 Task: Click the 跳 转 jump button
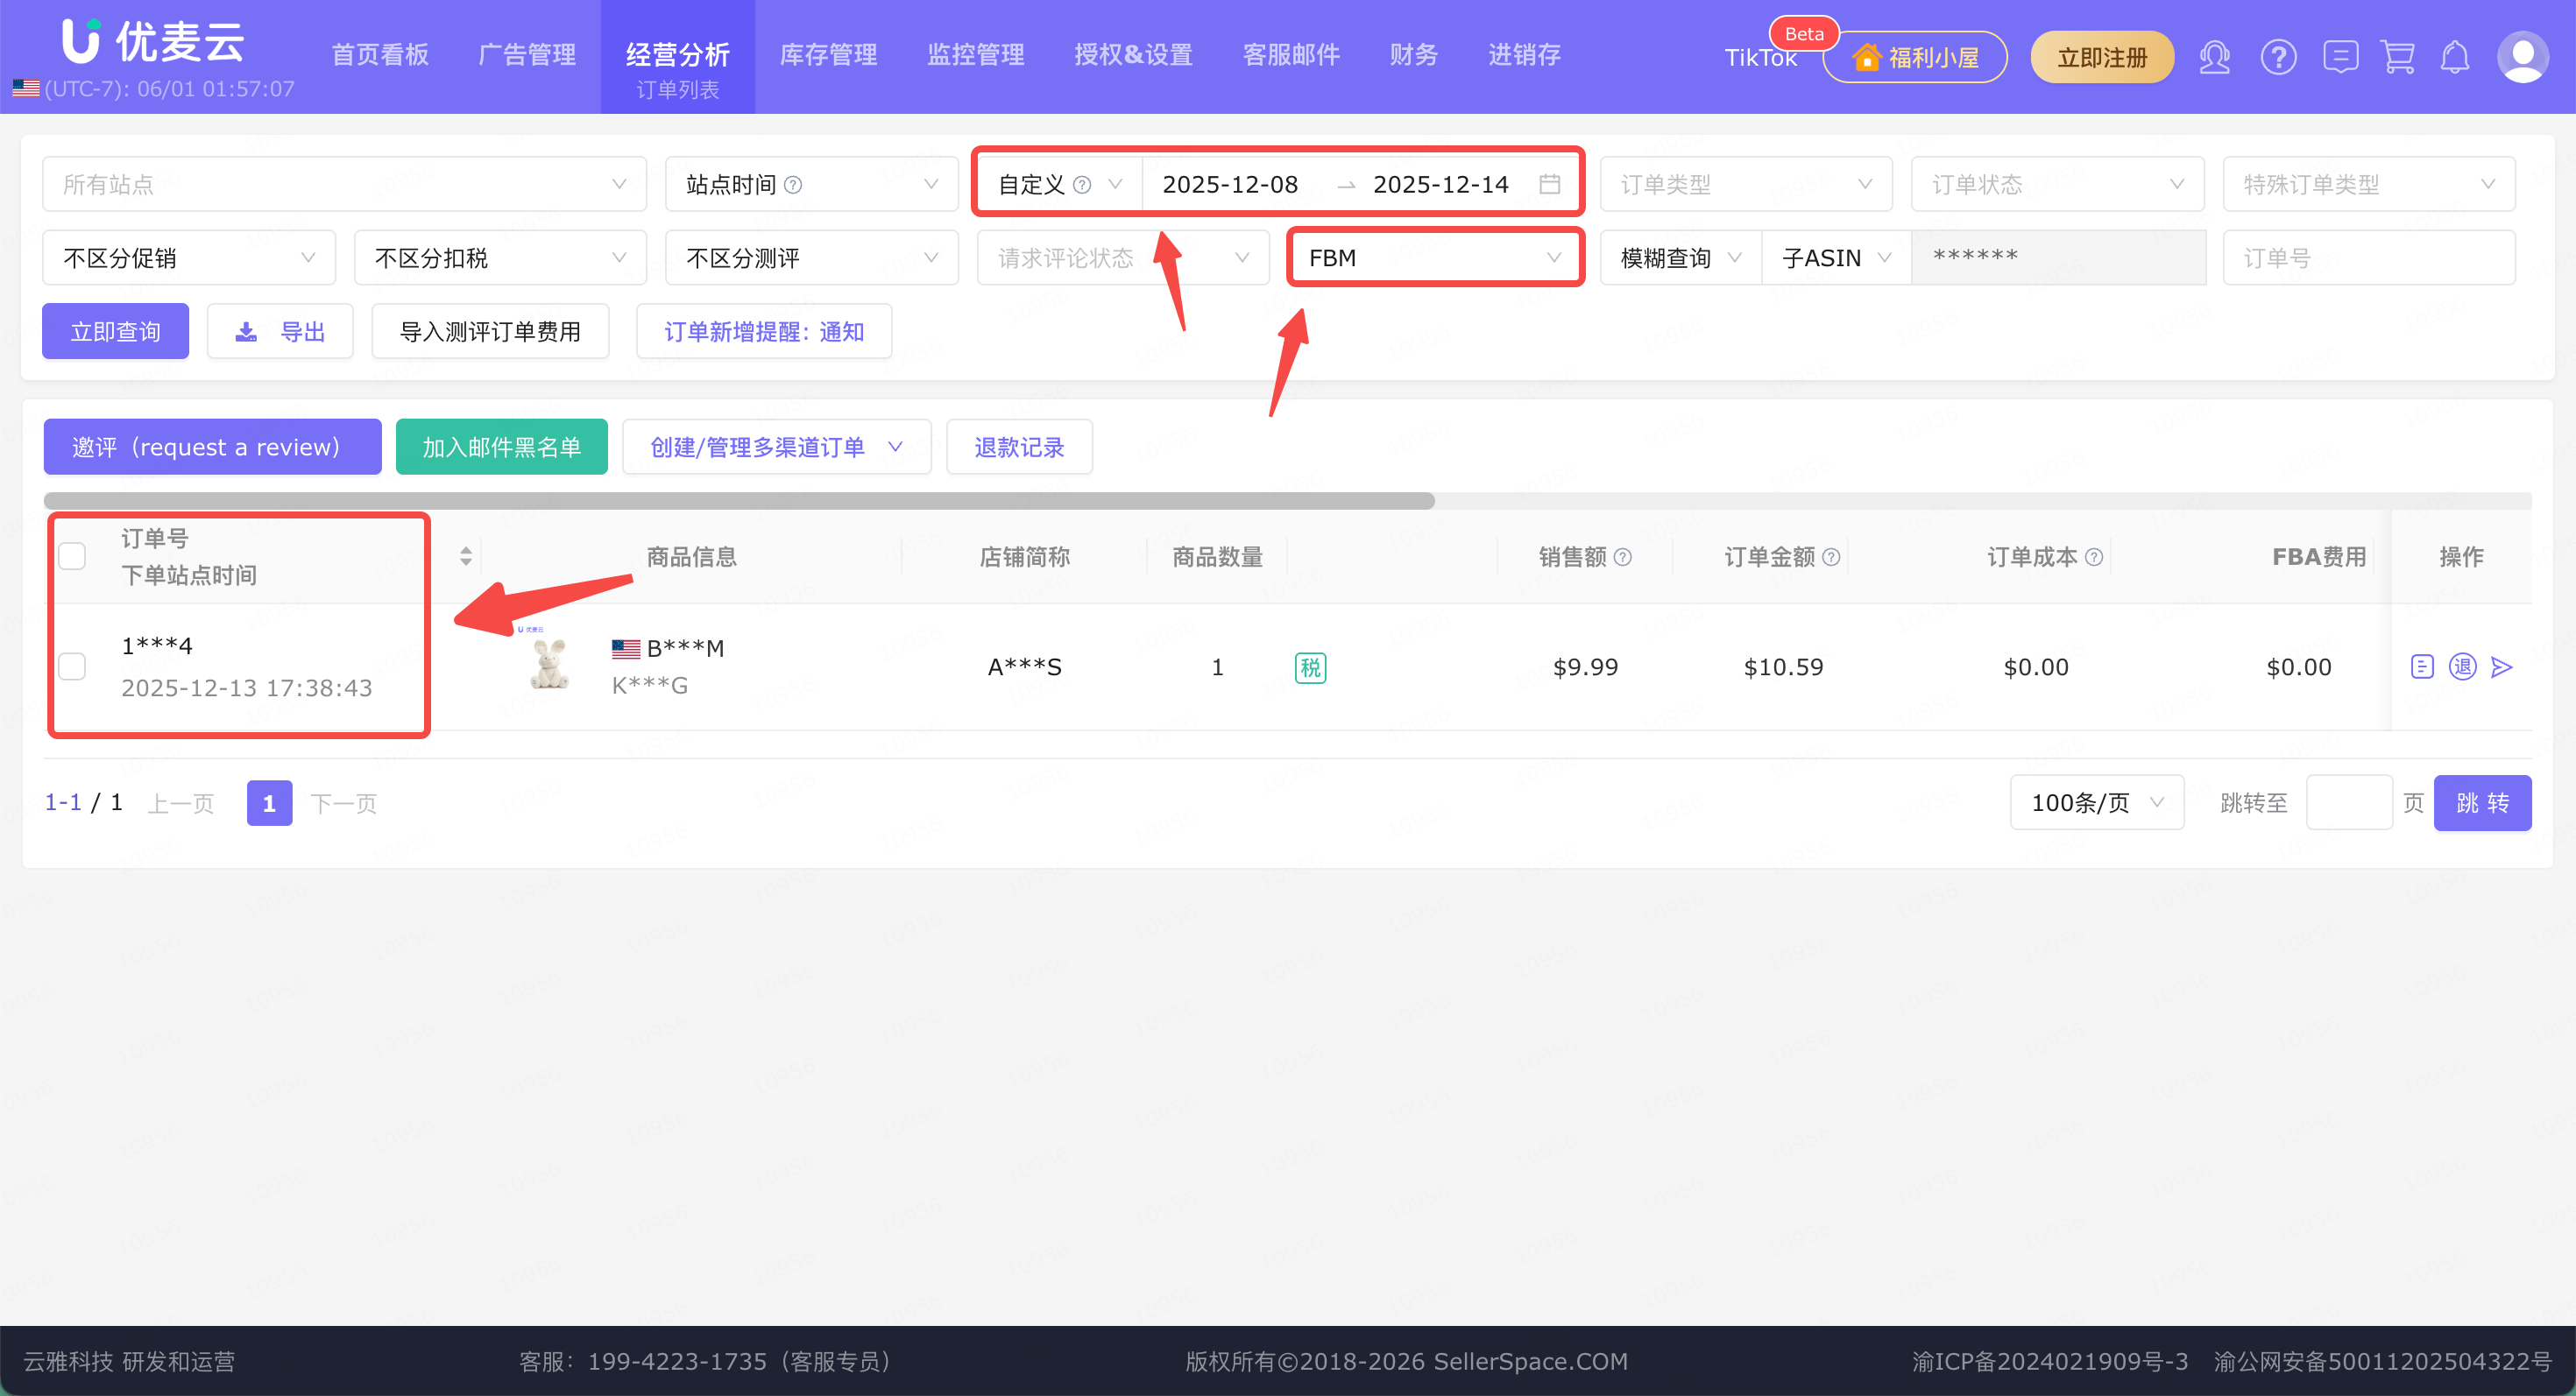point(2482,802)
